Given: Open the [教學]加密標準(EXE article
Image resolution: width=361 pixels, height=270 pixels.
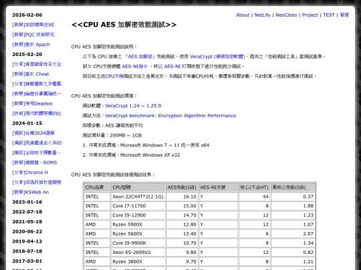Looking at the screenshot, I should click(33, 25).
